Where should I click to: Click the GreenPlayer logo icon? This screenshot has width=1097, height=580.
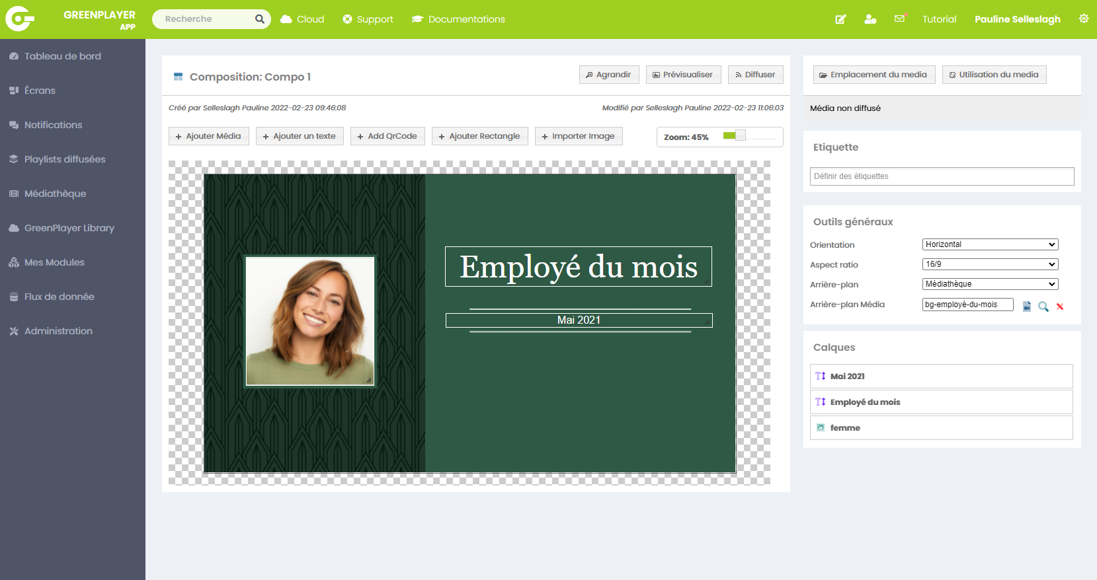[20, 18]
